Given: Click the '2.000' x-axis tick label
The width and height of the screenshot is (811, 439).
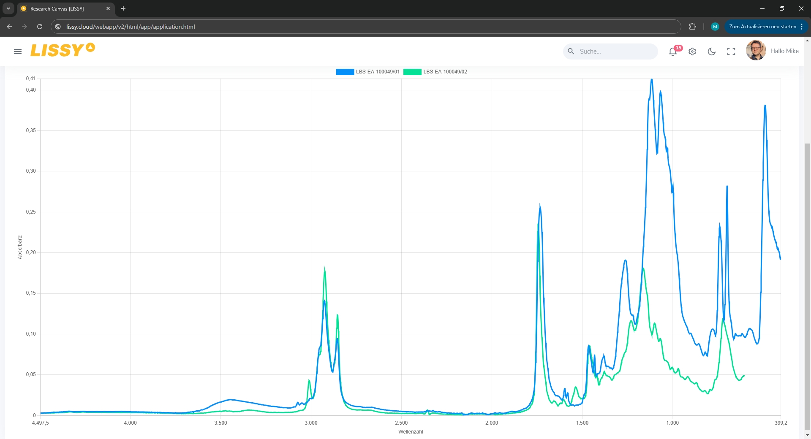Looking at the screenshot, I should click(492, 423).
